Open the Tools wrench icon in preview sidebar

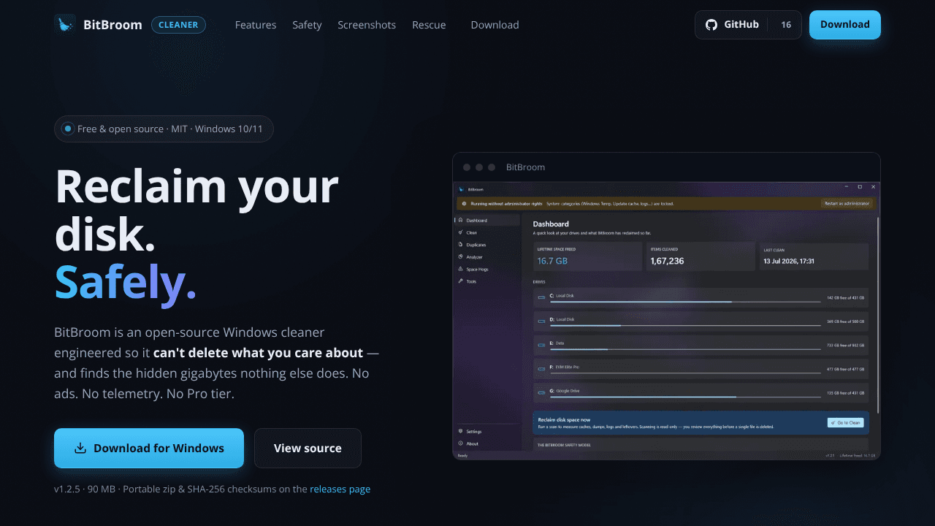click(x=461, y=281)
